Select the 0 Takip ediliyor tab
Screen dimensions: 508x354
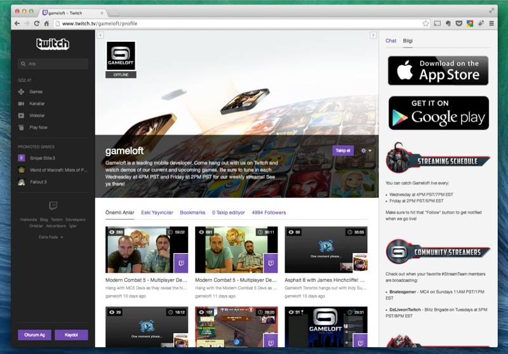click(229, 213)
